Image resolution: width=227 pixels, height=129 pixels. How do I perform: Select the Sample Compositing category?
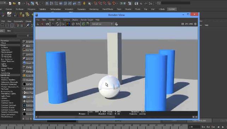coord(10,112)
